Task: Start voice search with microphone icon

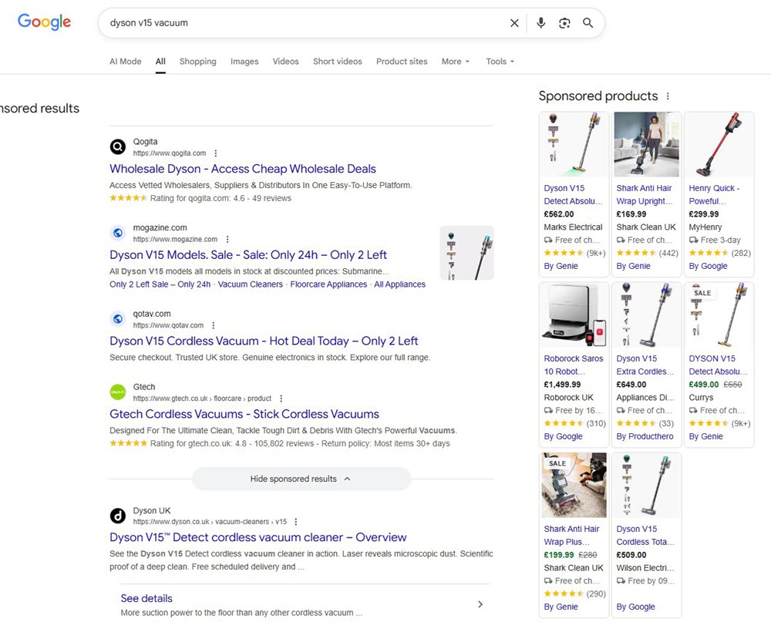Action: (x=541, y=22)
